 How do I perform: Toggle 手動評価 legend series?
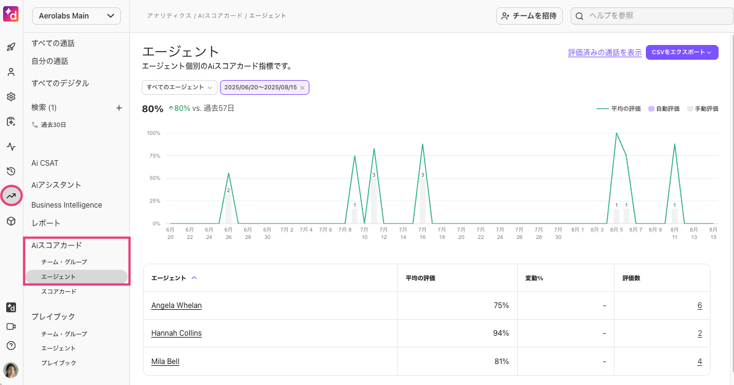coord(703,108)
